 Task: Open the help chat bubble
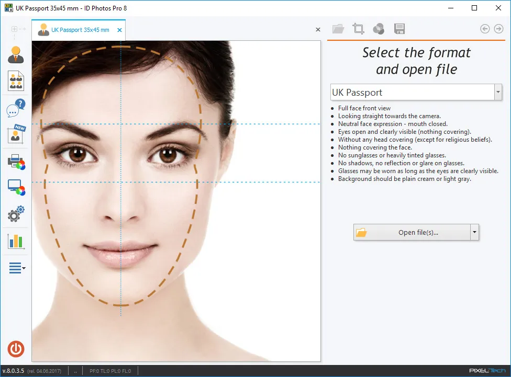coord(15,109)
